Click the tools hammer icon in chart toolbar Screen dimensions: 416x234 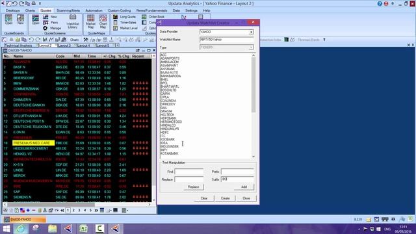coord(85,40)
